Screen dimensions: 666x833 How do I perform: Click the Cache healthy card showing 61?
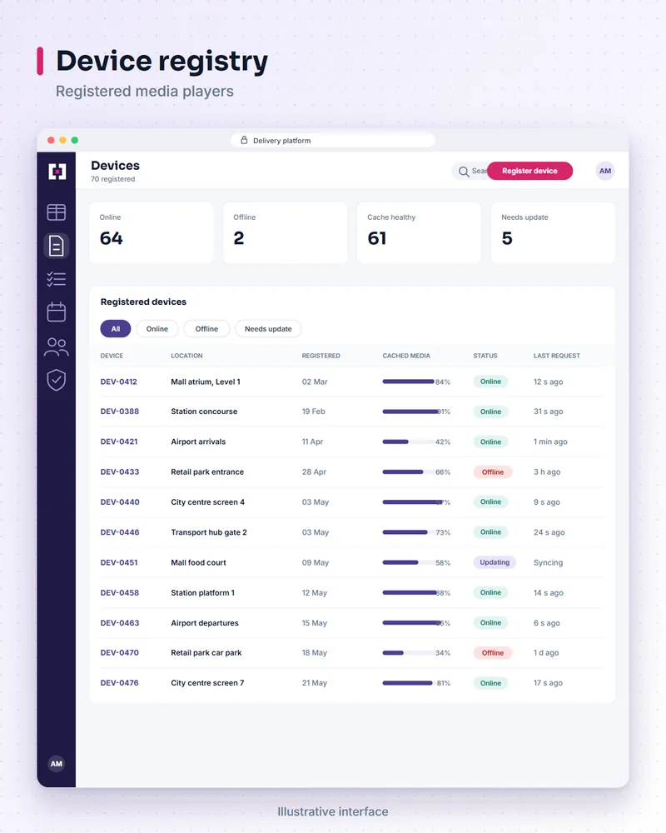click(419, 232)
